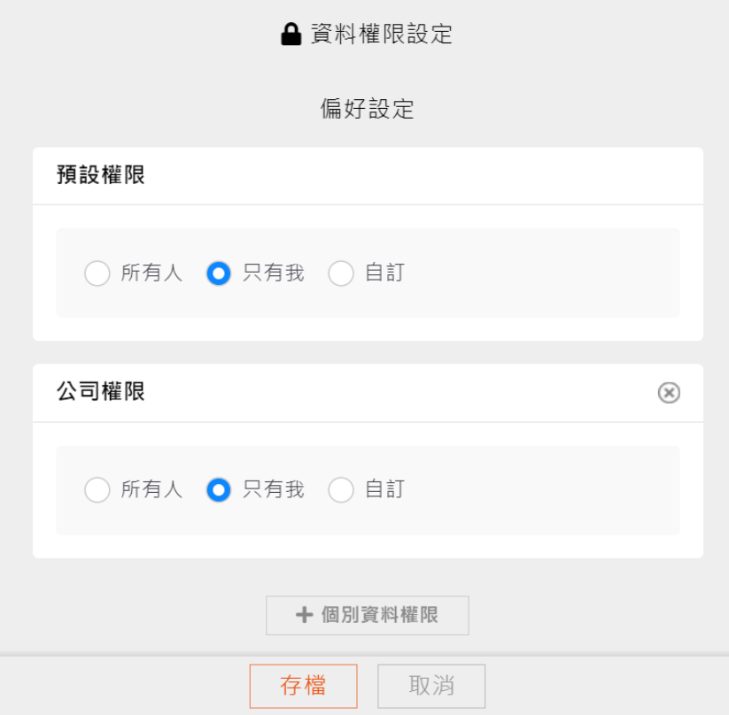This screenshot has height=715, width=729.
Task: Click the 資料權限設定 title text
Action: click(x=382, y=35)
